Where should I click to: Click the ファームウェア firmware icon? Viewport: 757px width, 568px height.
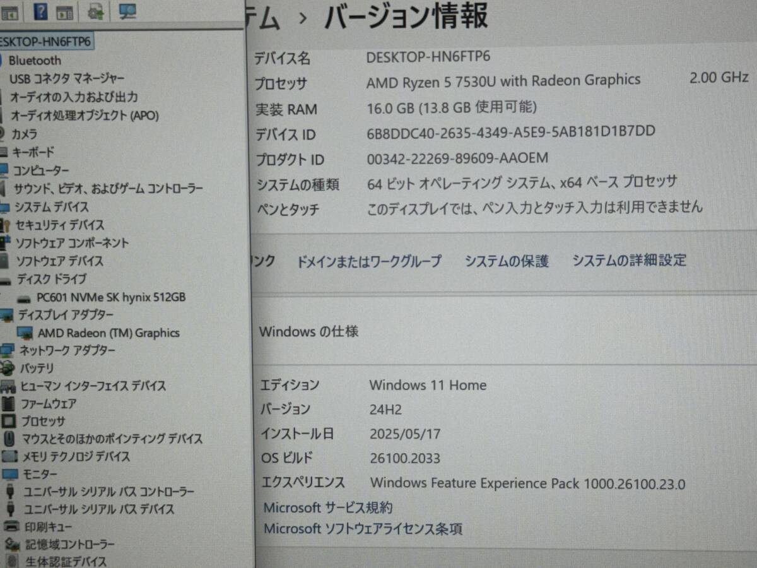[x=8, y=403]
